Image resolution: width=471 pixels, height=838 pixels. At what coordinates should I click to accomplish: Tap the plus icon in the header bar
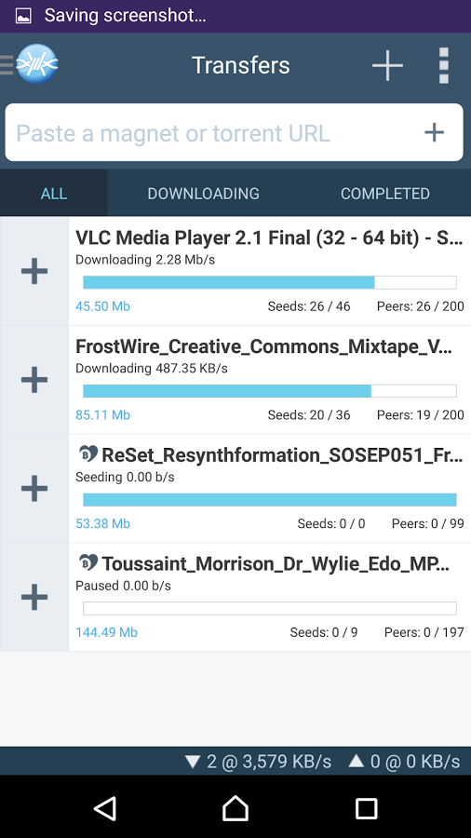click(x=387, y=65)
